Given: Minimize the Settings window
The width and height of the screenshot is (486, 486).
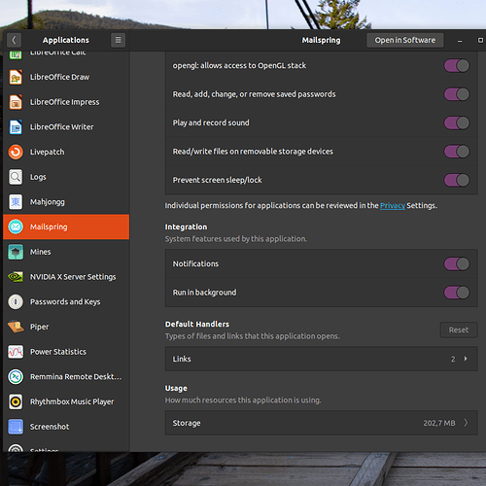Looking at the screenshot, I should coord(460,41).
